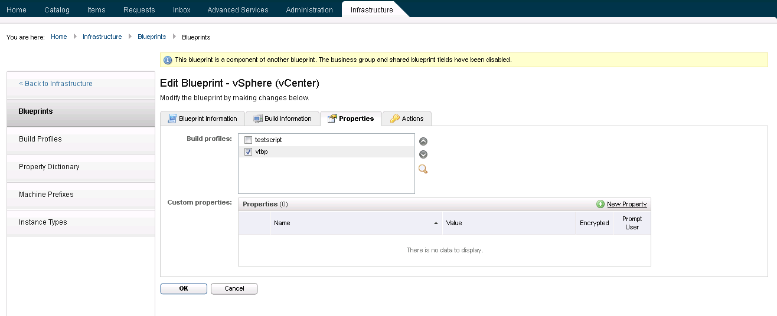The image size is (777, 316).
Task: Open Machine Prefixes in the sidebar
Action: pyautogui.click(x=81, y=195)
